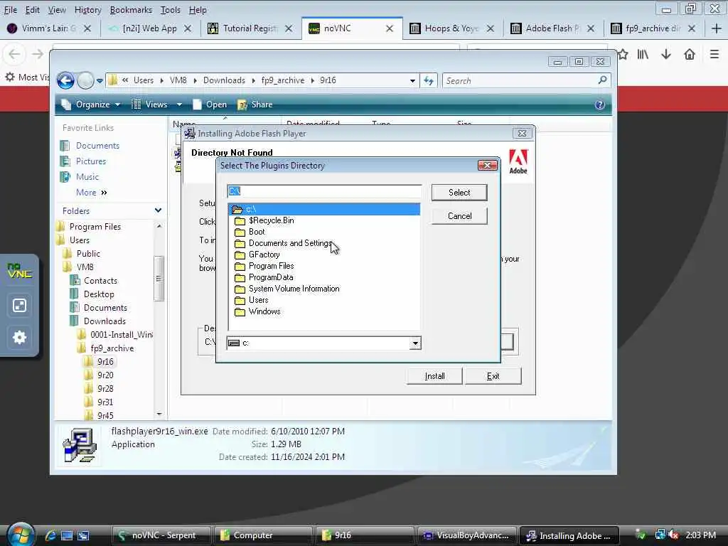Click the folder tree scroll down arrow
This screenshot has width=728, height=546.
[159, 414]
